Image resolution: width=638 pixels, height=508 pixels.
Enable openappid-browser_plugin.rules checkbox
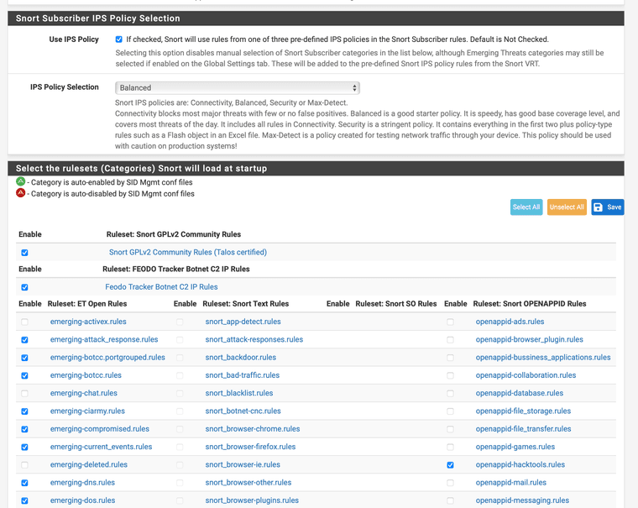coord(450,340)
